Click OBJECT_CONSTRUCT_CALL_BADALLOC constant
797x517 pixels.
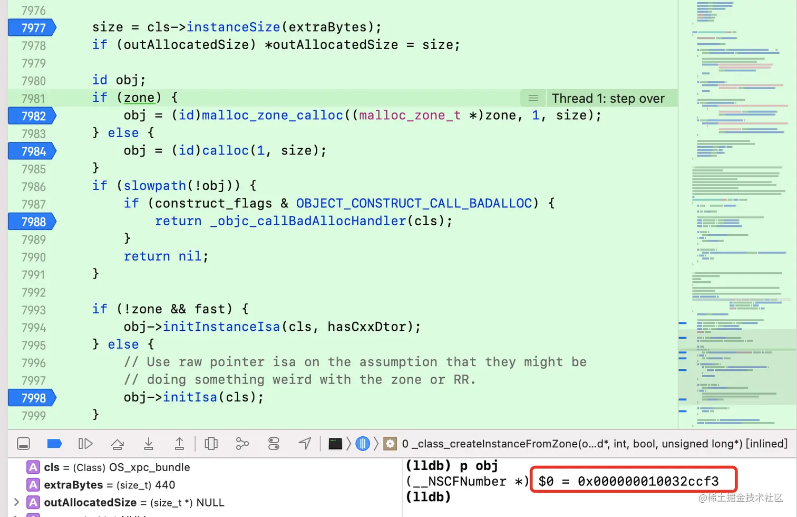[x=414, y=203]
